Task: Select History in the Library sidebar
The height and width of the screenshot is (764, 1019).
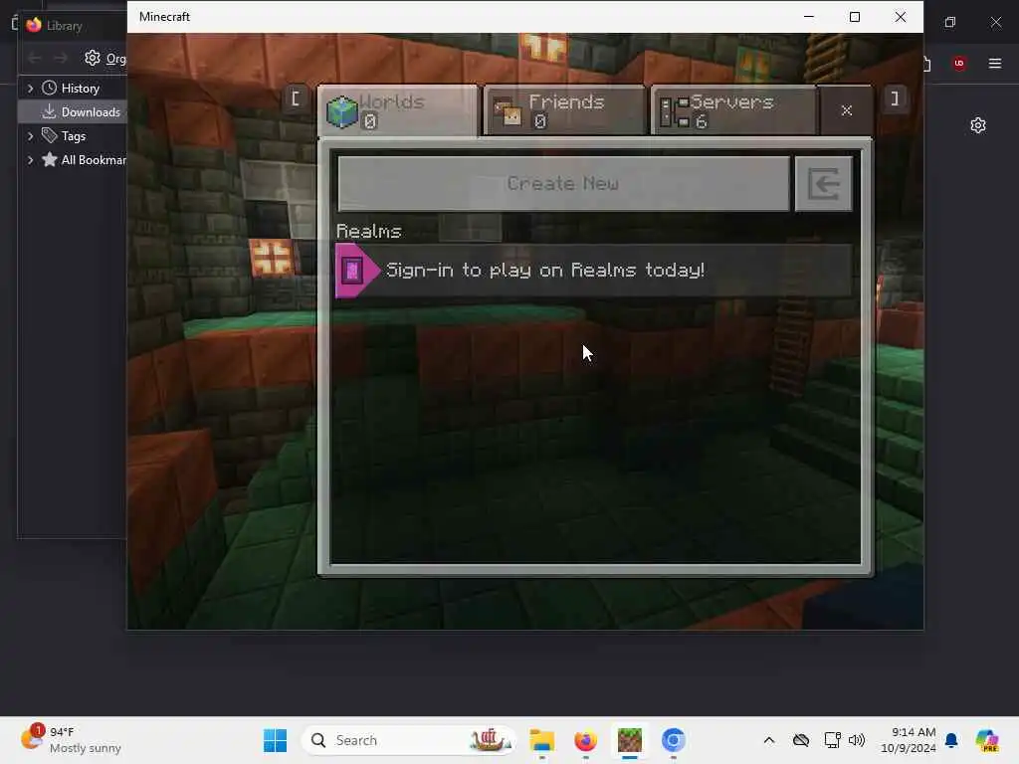Action: point(80,88)
